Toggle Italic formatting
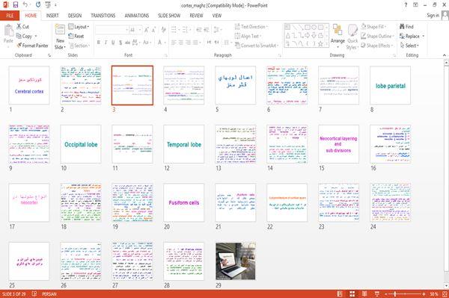Screen dimensions: 449x298 click(x=106, y=43)
